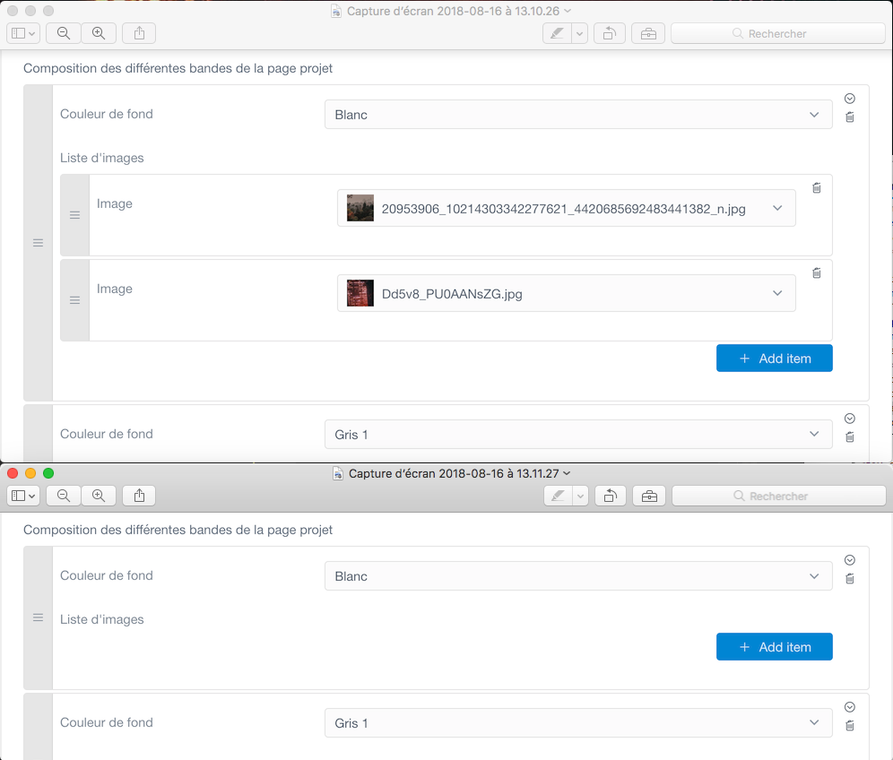Viewport: 893px width, 760px height.
Task: Open title dropdown of Capture 13.10.26
Action: [568, 11]
